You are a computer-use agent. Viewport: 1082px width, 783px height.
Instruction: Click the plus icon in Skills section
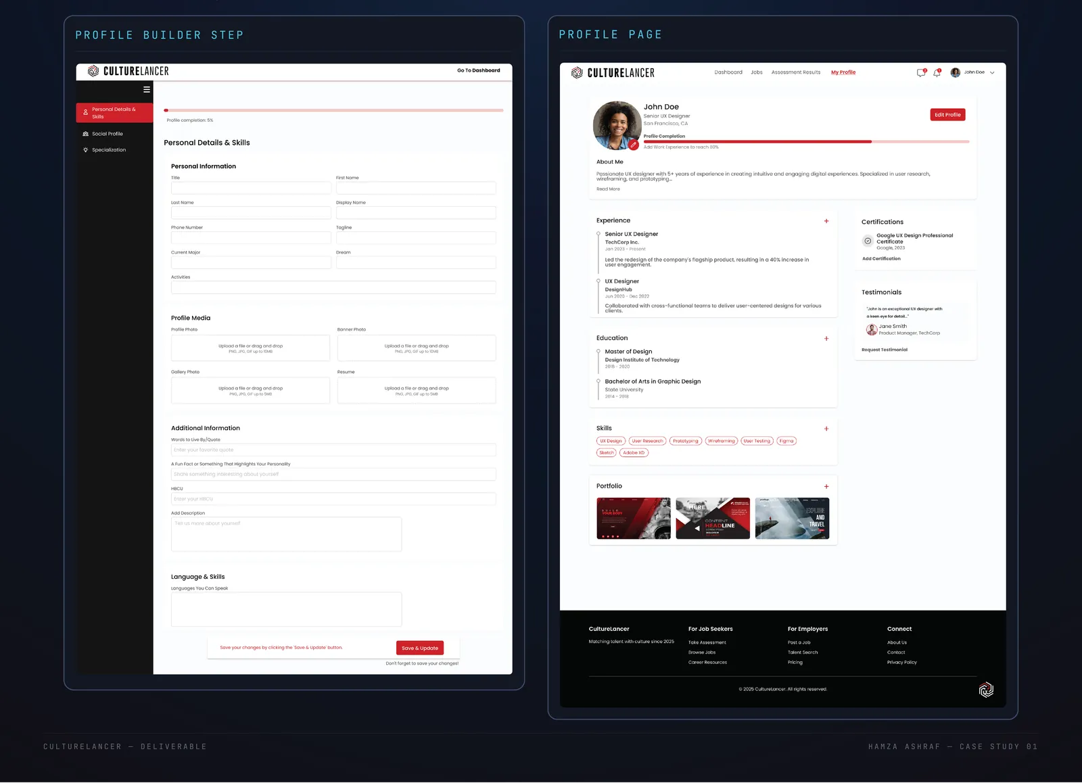pyautogui.click(x=826, y=429)
